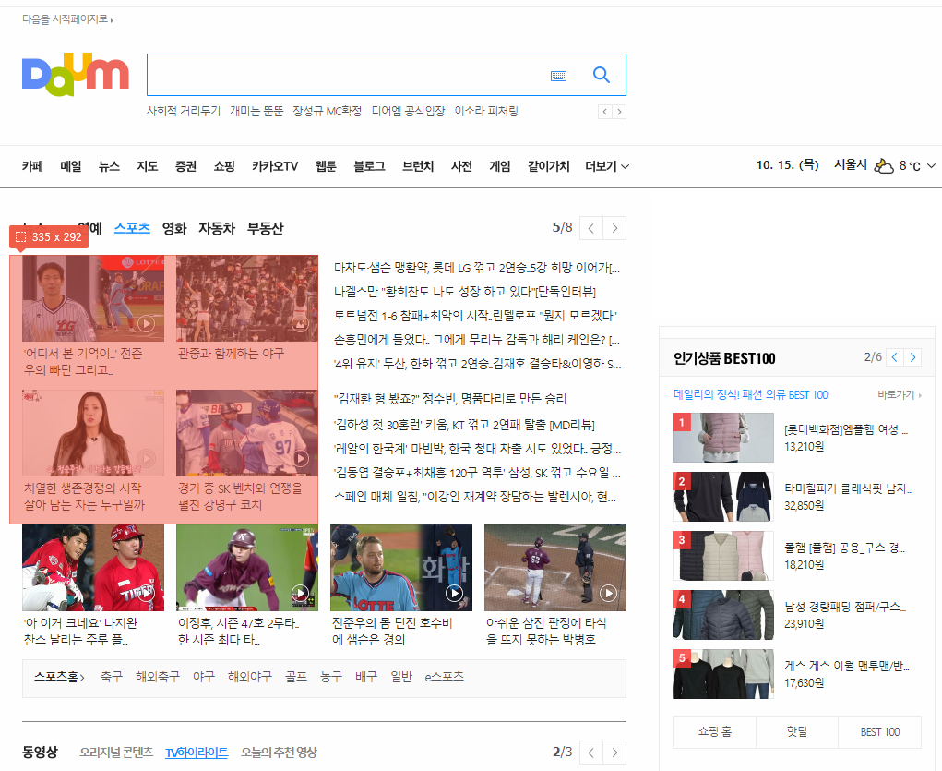
Task: Go to 스포츠홈 link
Action: pos(59,677)
